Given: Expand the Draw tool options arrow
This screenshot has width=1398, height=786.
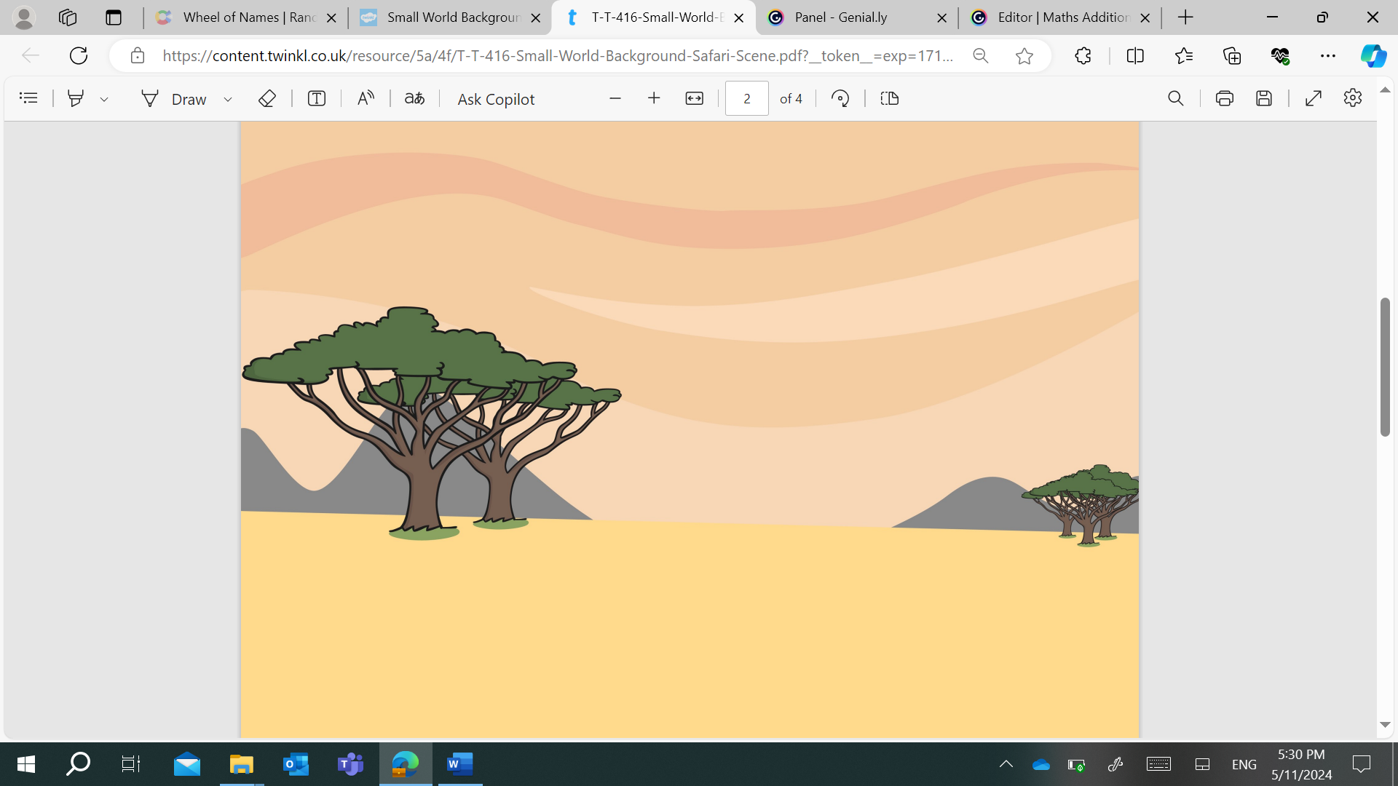Looking at the screenshot, I should [x=228, y=99].
